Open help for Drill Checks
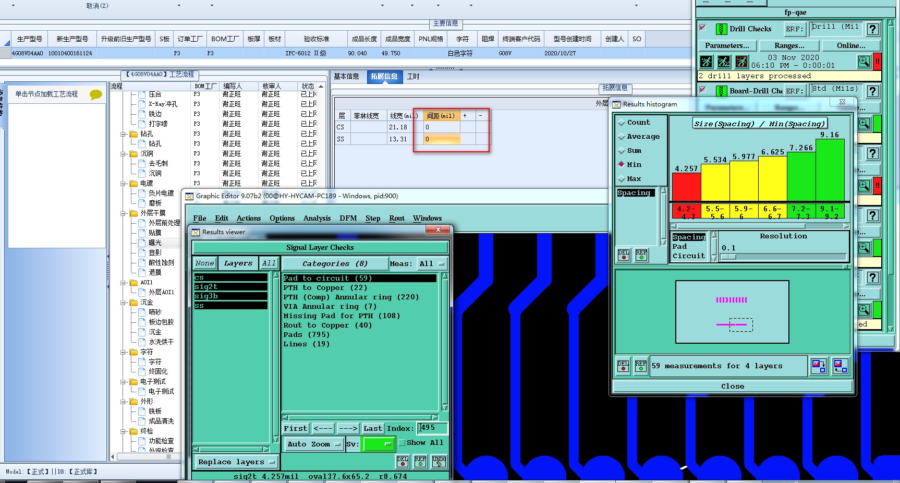Image resolution: width=900 pixels, height=483 pixels. click(x=872, y=29)
